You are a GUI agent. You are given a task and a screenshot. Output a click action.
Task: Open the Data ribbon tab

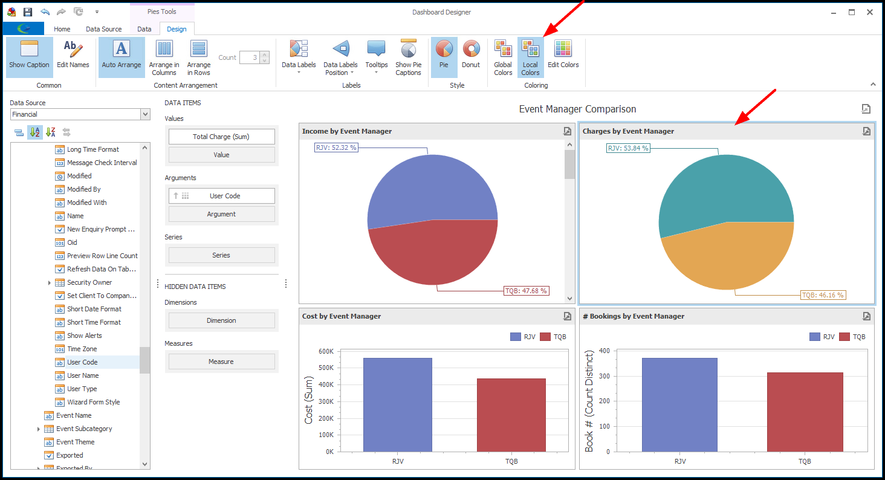[144, 29]
